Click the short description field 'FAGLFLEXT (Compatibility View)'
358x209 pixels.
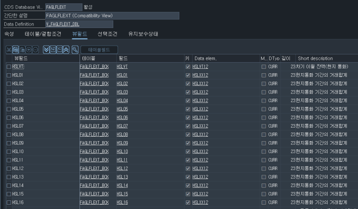(112, 15)
